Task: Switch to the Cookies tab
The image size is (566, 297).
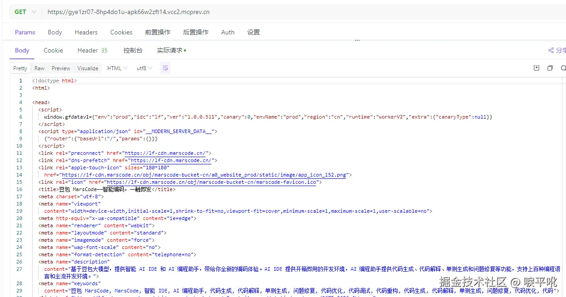Action: (x=121, y=32)
